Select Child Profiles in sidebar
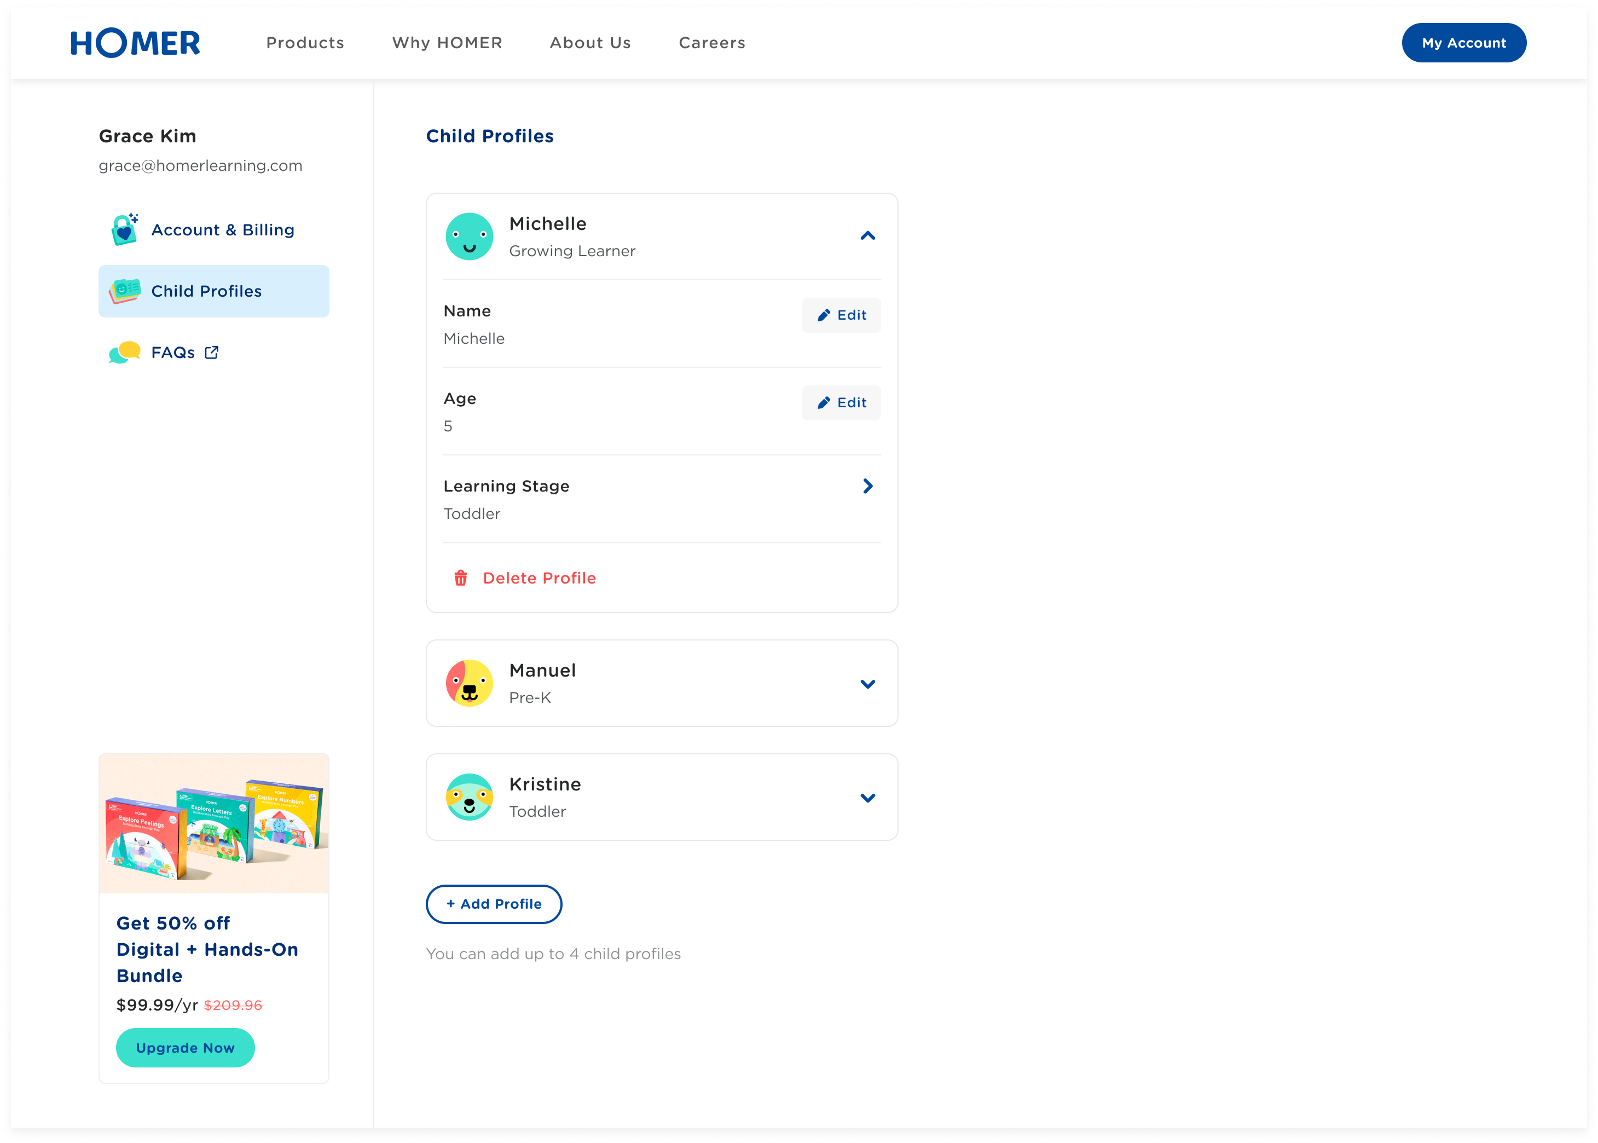The image size is (1598, 1143). click(x=213, y=291)
